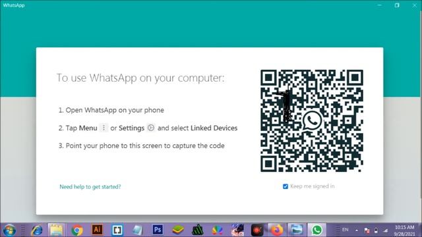Open Internet Explorer from the taskbar
Viewport: 422px width, 237px height.
click(37, 230)
